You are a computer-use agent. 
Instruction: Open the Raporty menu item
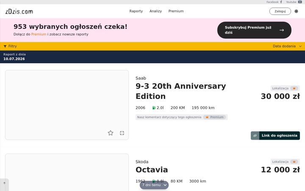[x=136, y=11]
